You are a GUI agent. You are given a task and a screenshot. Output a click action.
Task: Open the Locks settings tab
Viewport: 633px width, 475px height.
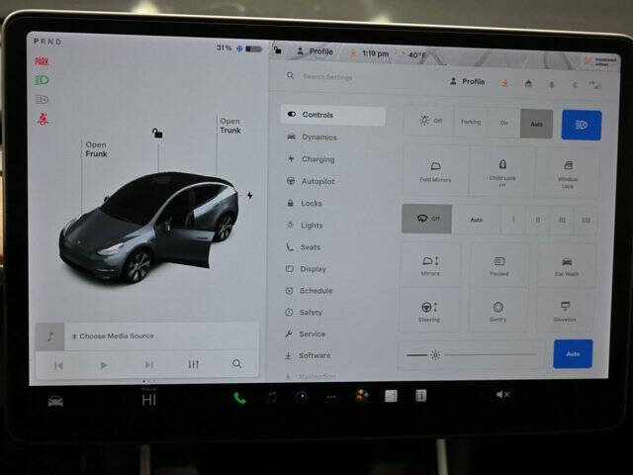coord(305,203)
